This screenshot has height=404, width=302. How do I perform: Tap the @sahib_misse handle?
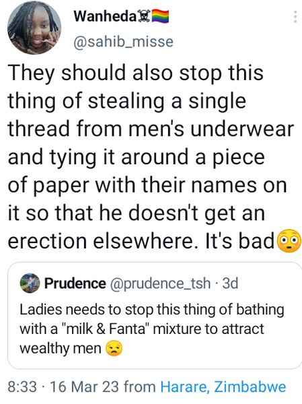tap(124, 42)
